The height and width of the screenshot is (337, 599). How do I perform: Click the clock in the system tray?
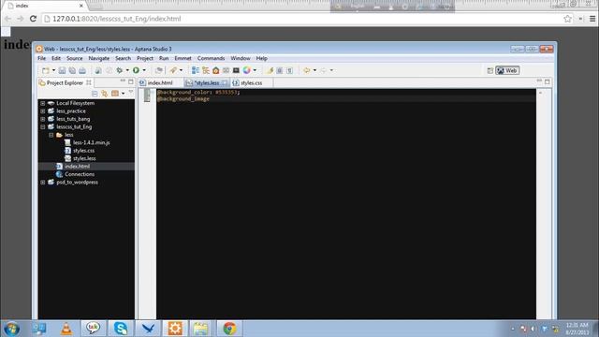[577, 329]
